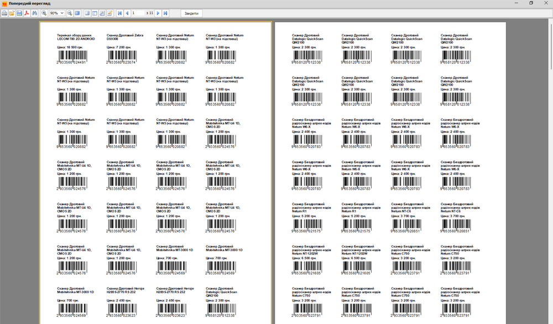Jump to the last page
Image resolution: width=553 pixels, height=324 pixels.
click(165, 13)
